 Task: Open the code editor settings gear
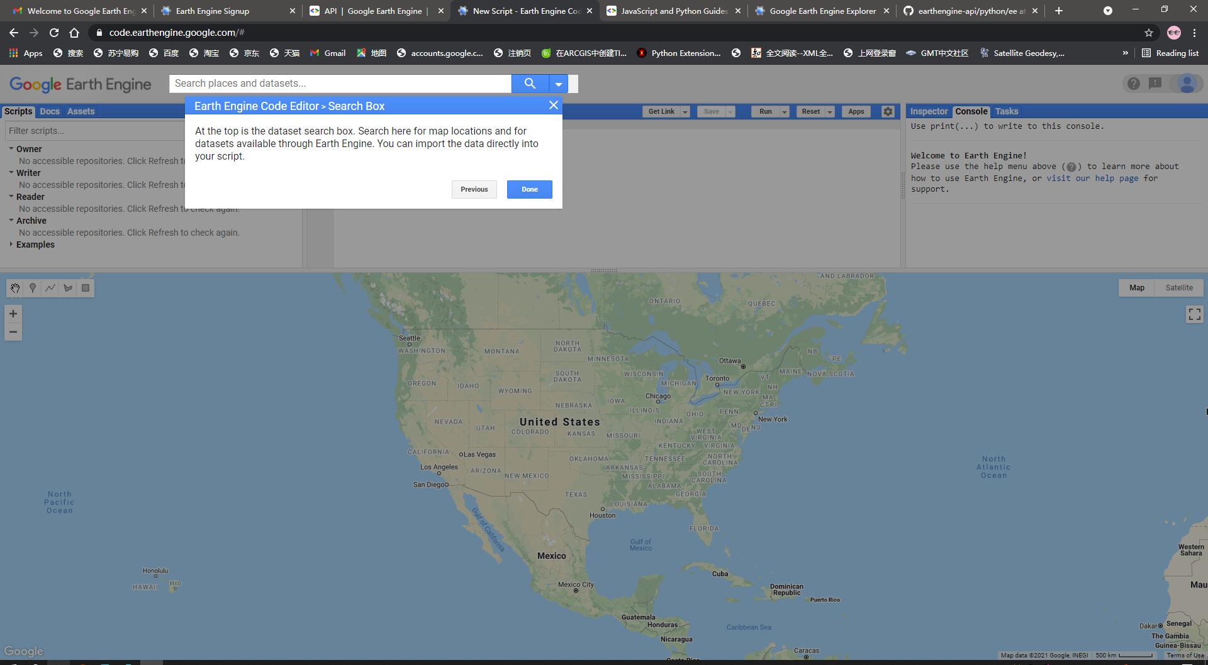tap(888, 111)
